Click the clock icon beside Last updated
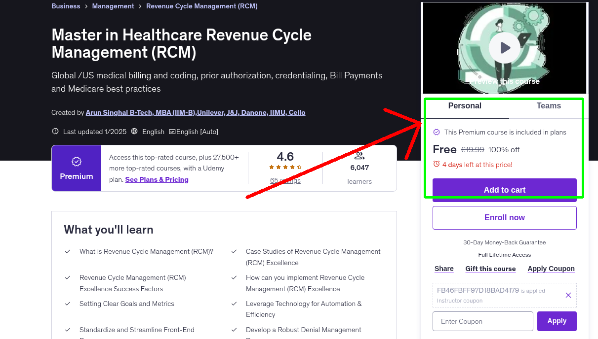 [x=54, y=131]
